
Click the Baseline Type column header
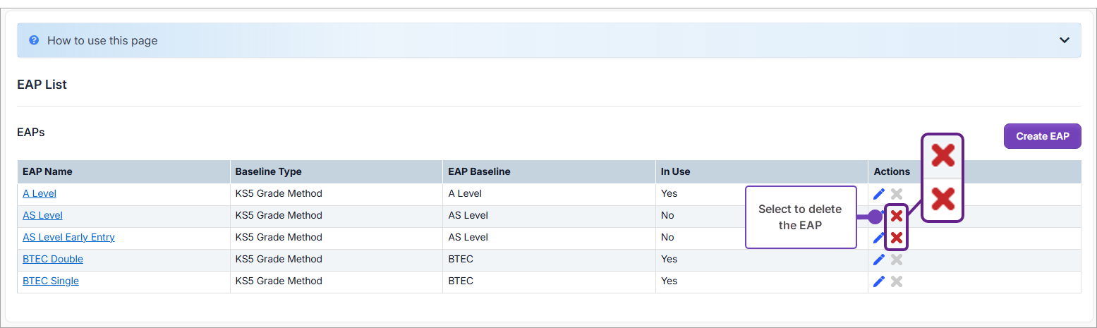point(268,171)
